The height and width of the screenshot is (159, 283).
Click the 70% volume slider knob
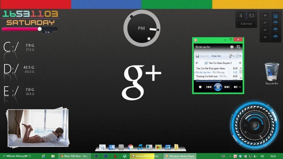point(40,29)
